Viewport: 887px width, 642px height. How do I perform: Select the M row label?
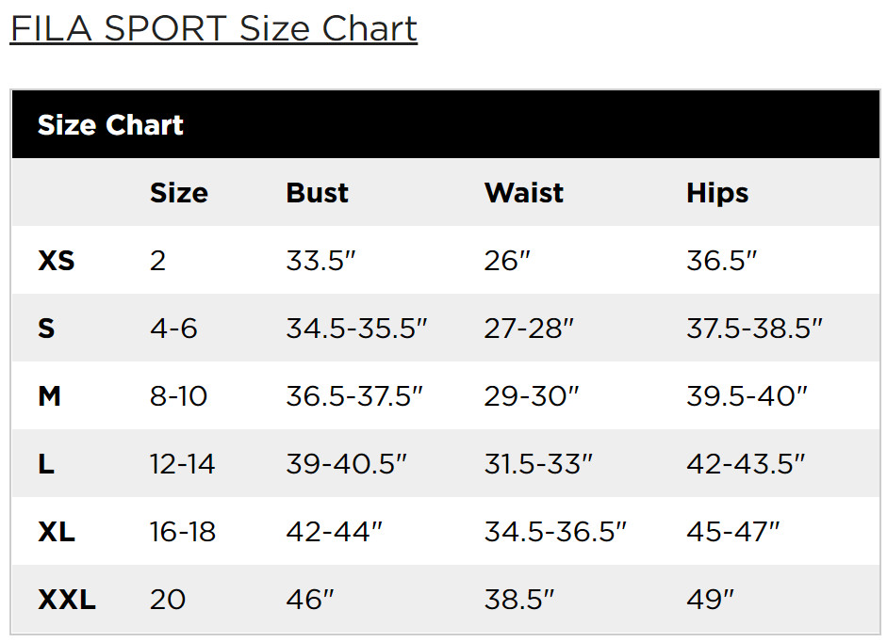coord(49,396)
